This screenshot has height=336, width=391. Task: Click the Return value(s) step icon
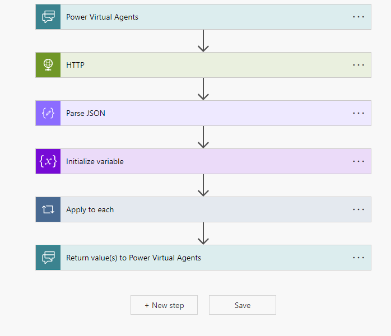click(x=48, y=258)
